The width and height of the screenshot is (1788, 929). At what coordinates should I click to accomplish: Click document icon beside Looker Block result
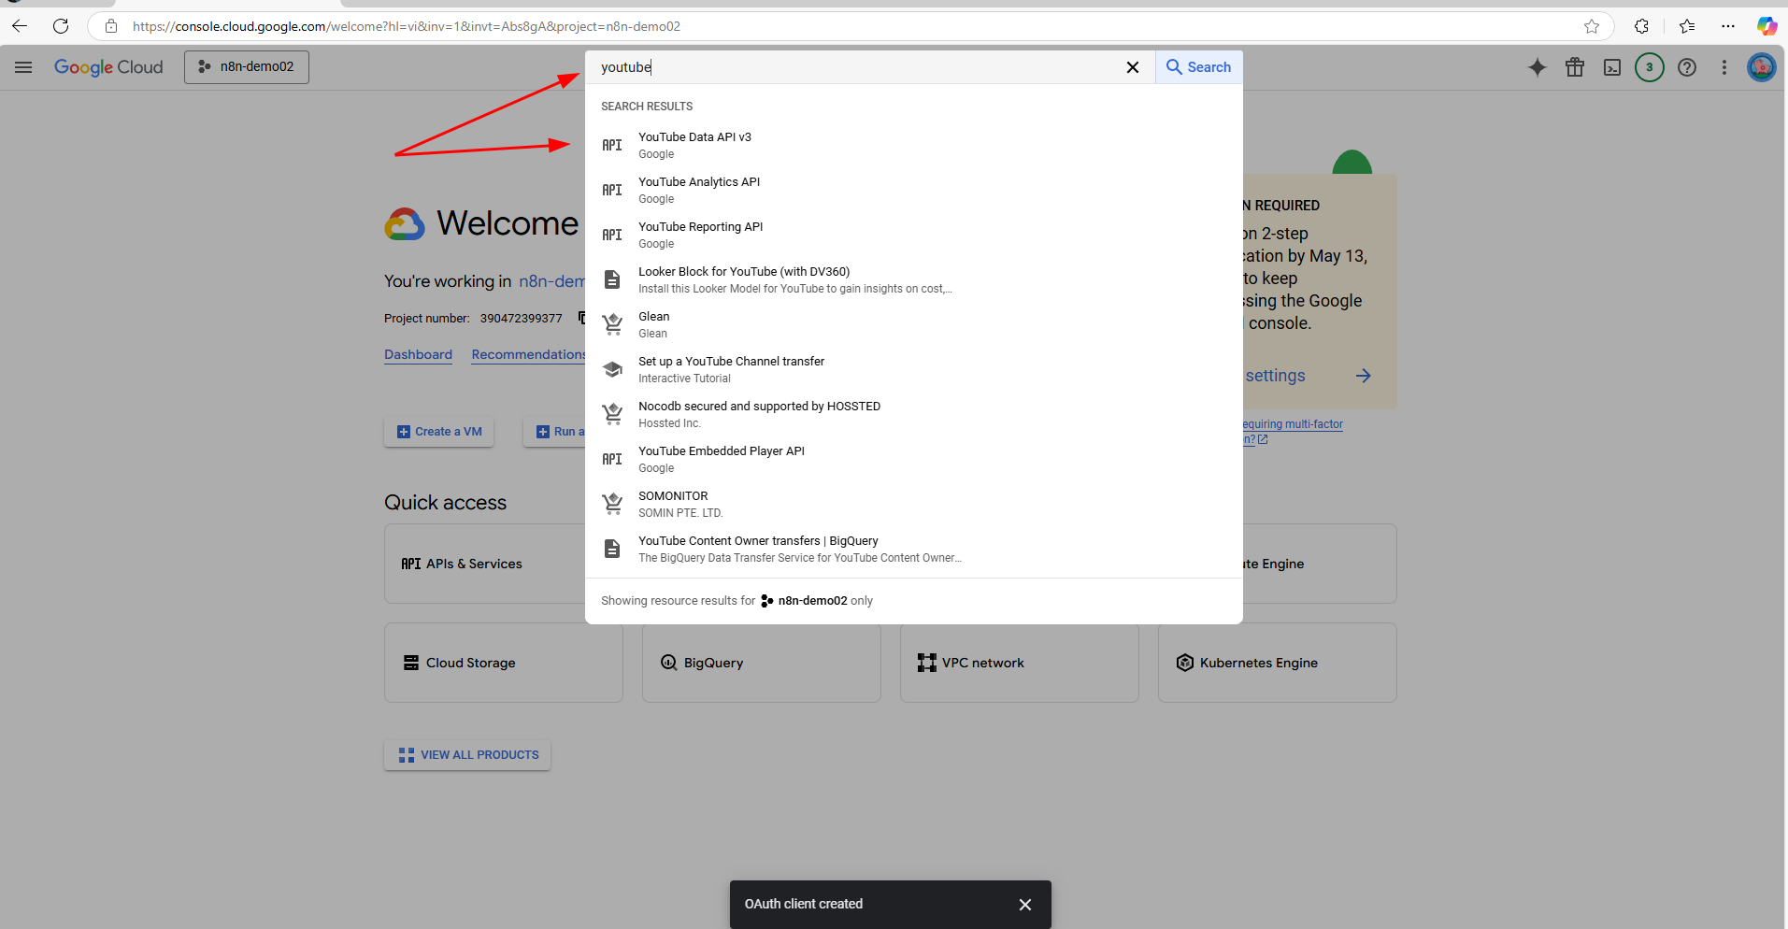pos(612,279)
